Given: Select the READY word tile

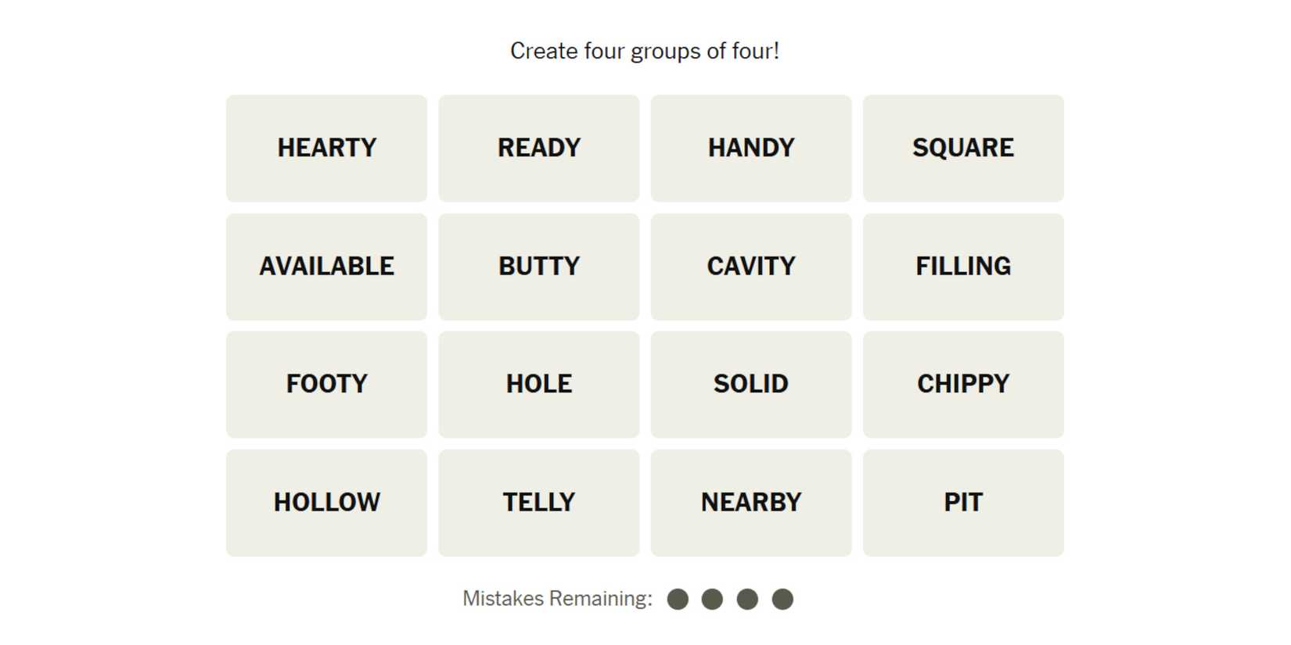Looking at the screenshot, I should click(x=538, y=148).
